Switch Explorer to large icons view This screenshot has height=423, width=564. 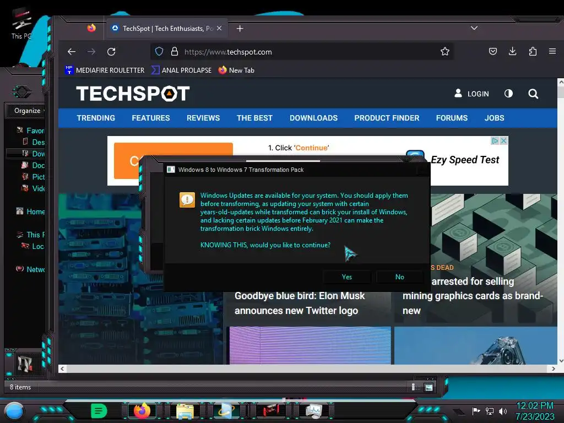pos(429,387)
